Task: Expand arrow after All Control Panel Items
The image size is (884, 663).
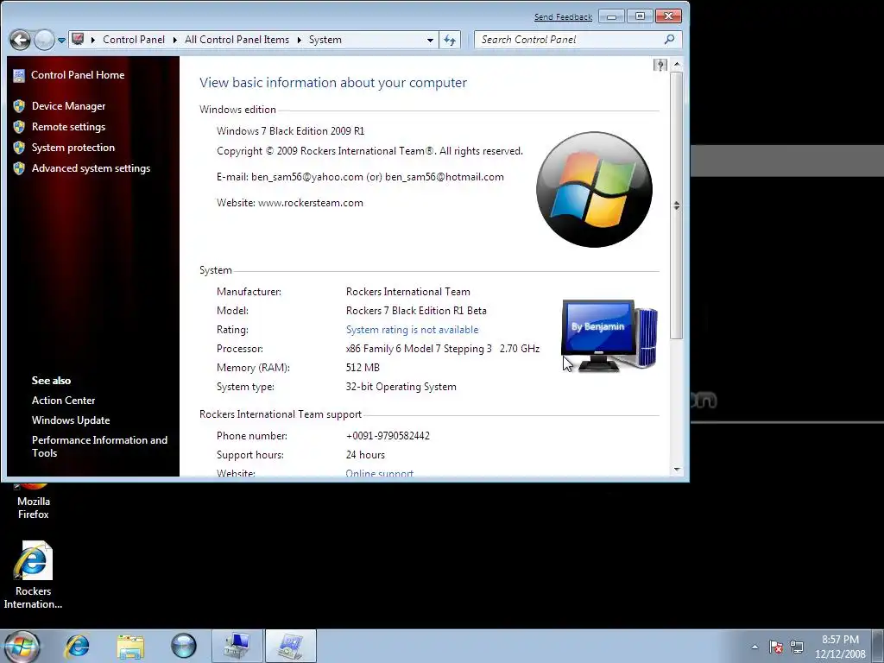Action: coord(299,40)
